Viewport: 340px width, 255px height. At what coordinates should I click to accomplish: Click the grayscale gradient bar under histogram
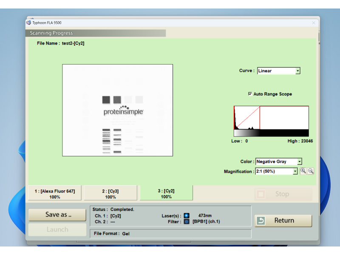tap(271, 133)
